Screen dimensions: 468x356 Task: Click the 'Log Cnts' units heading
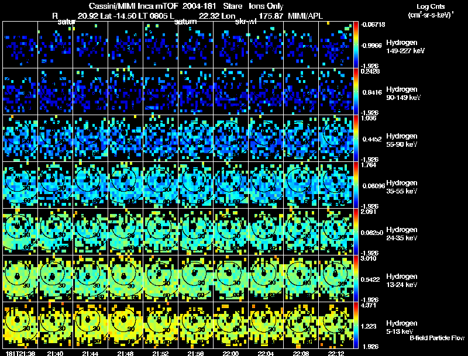tap(431, 6)
